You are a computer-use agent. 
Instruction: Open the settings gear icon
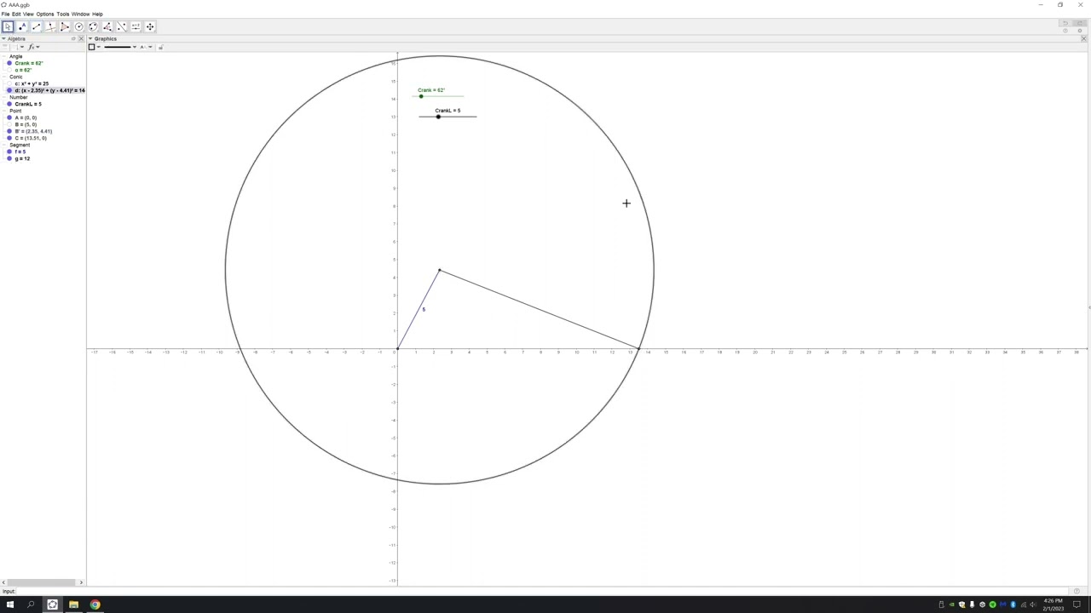click(1080, 31)
